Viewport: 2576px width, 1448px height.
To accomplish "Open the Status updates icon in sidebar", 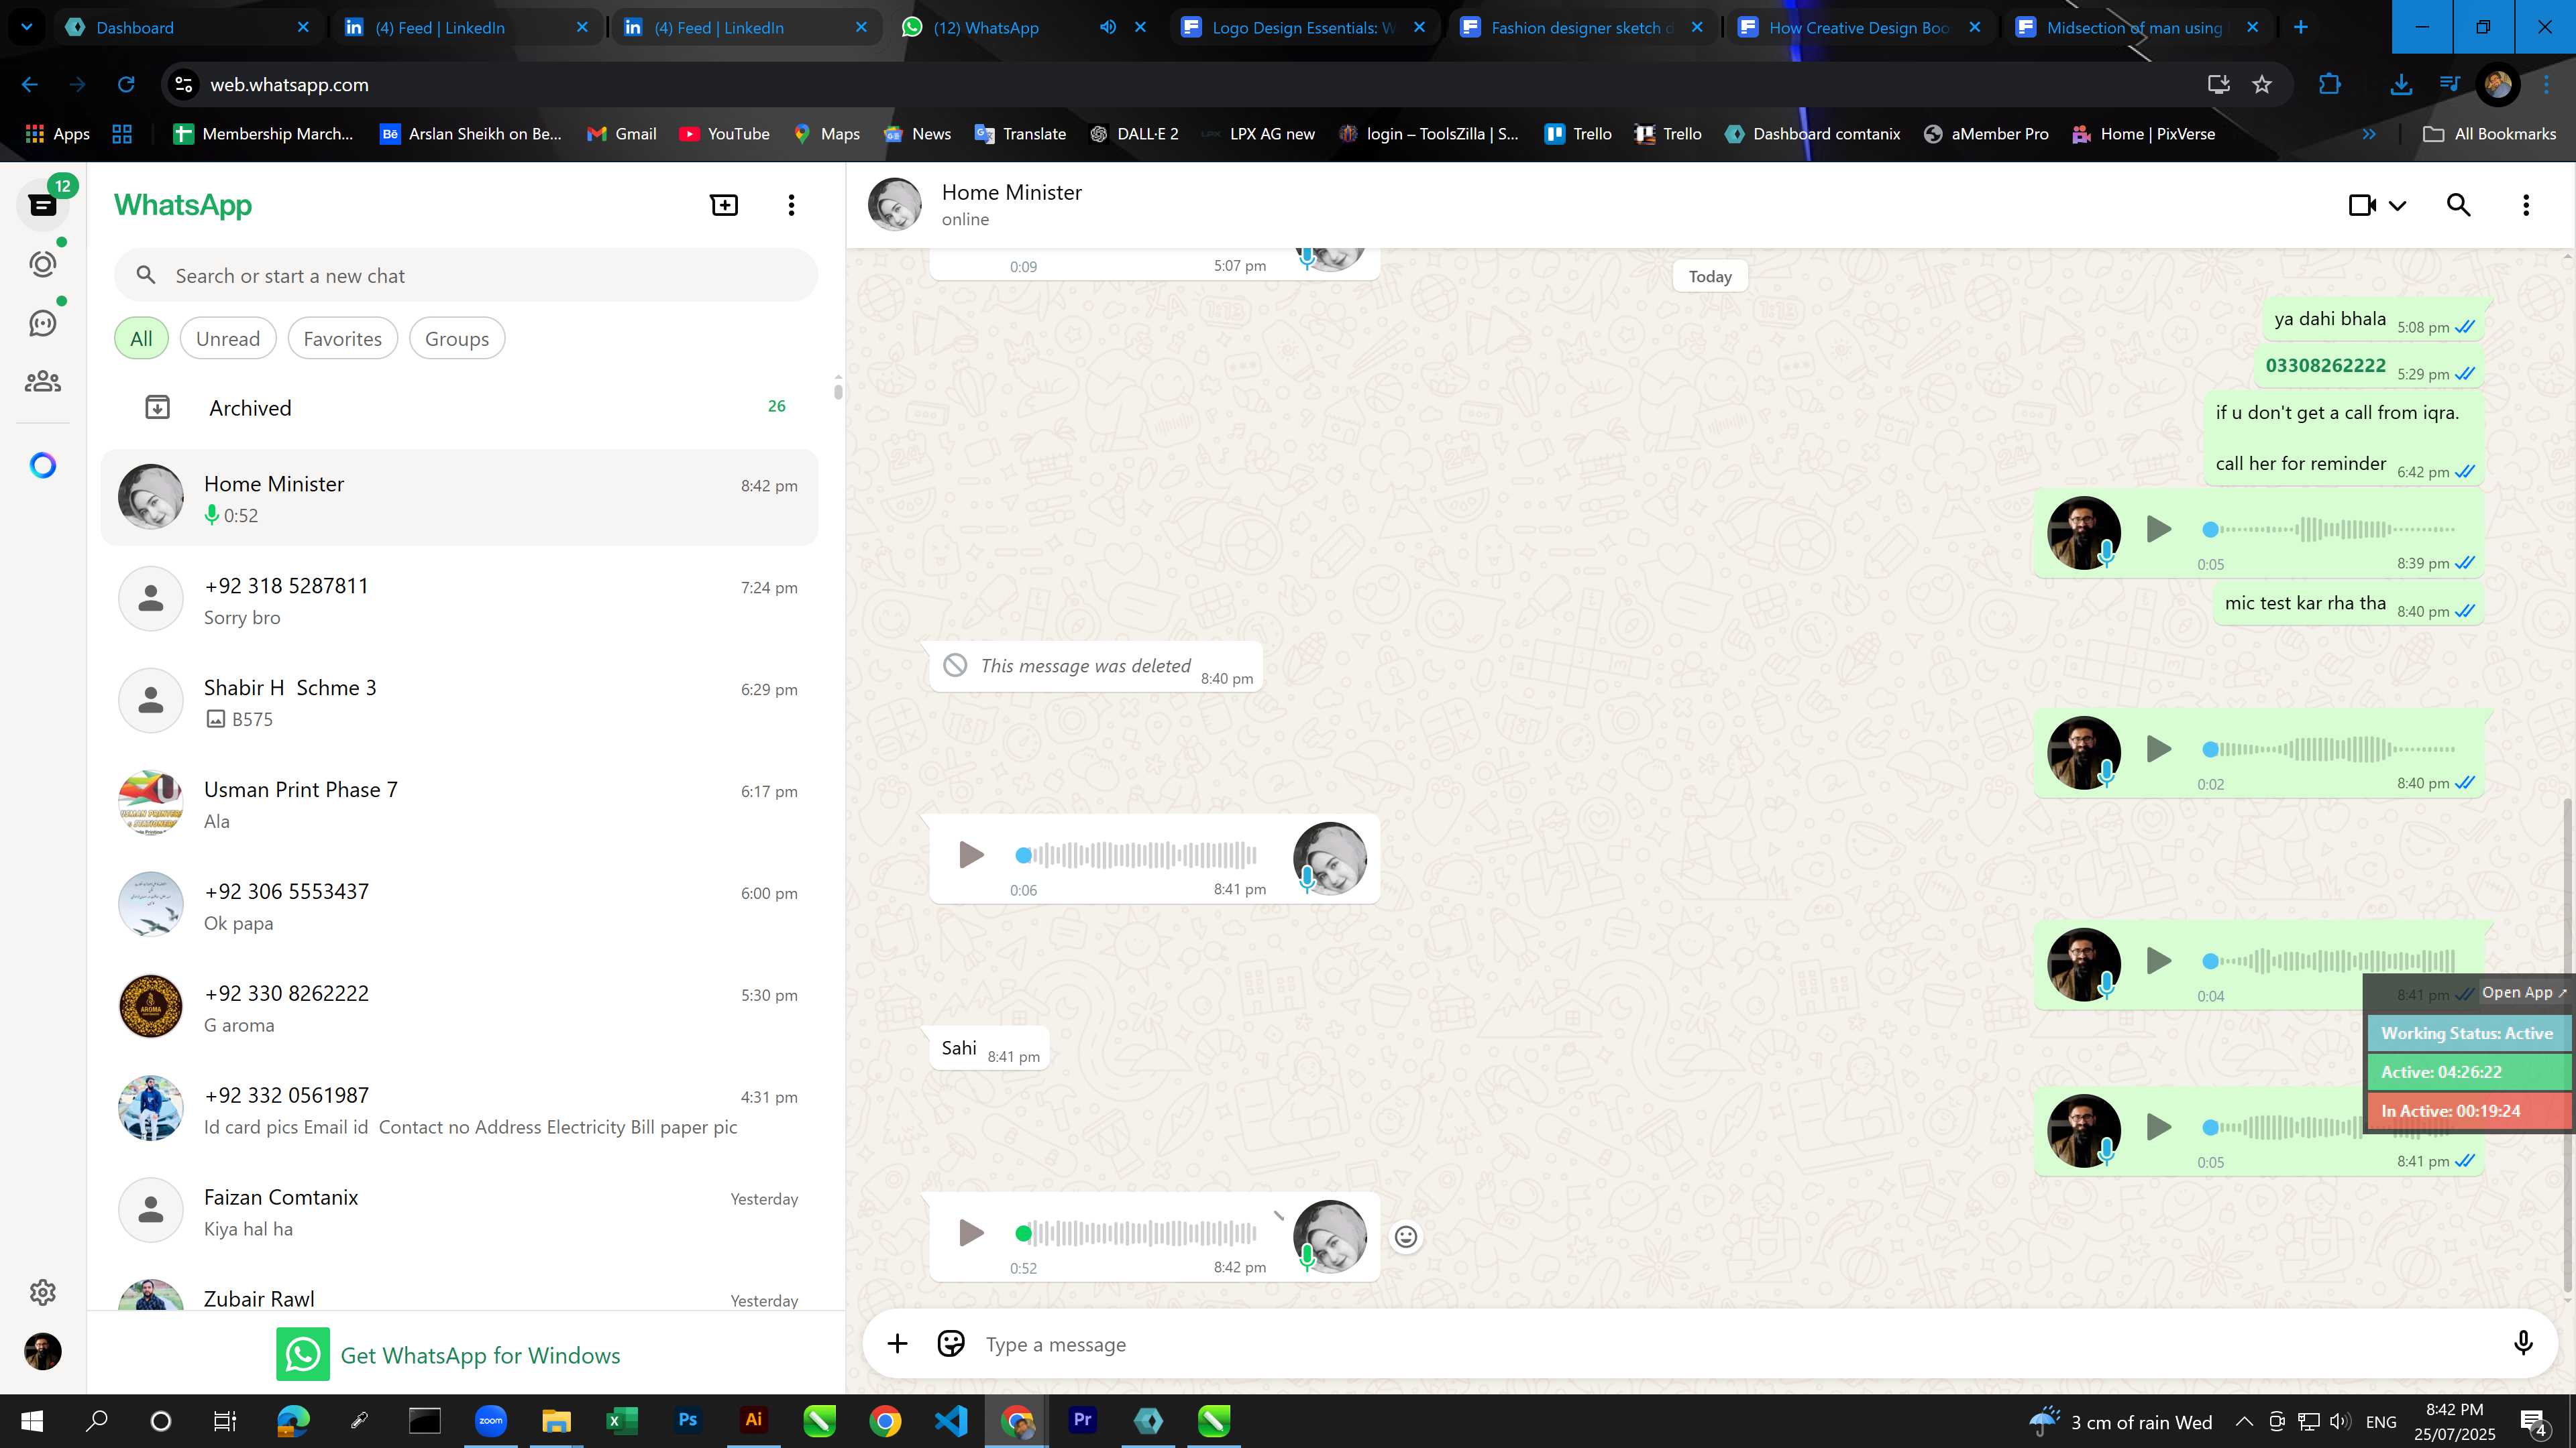I will tap(43, 264).
